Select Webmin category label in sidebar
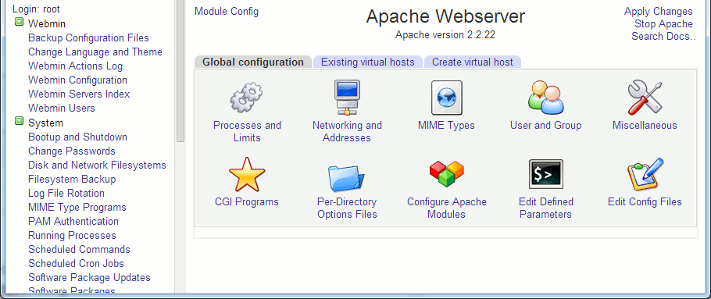The image size is (711, 299). click(x=47, y=23)
